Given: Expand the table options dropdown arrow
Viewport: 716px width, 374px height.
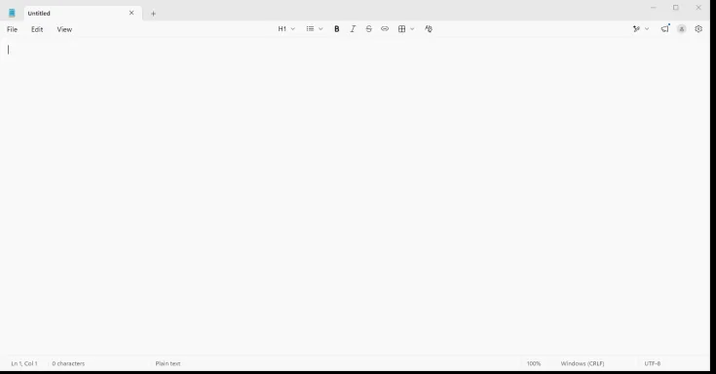Looking at the screenshot, I should coord(412,29).
